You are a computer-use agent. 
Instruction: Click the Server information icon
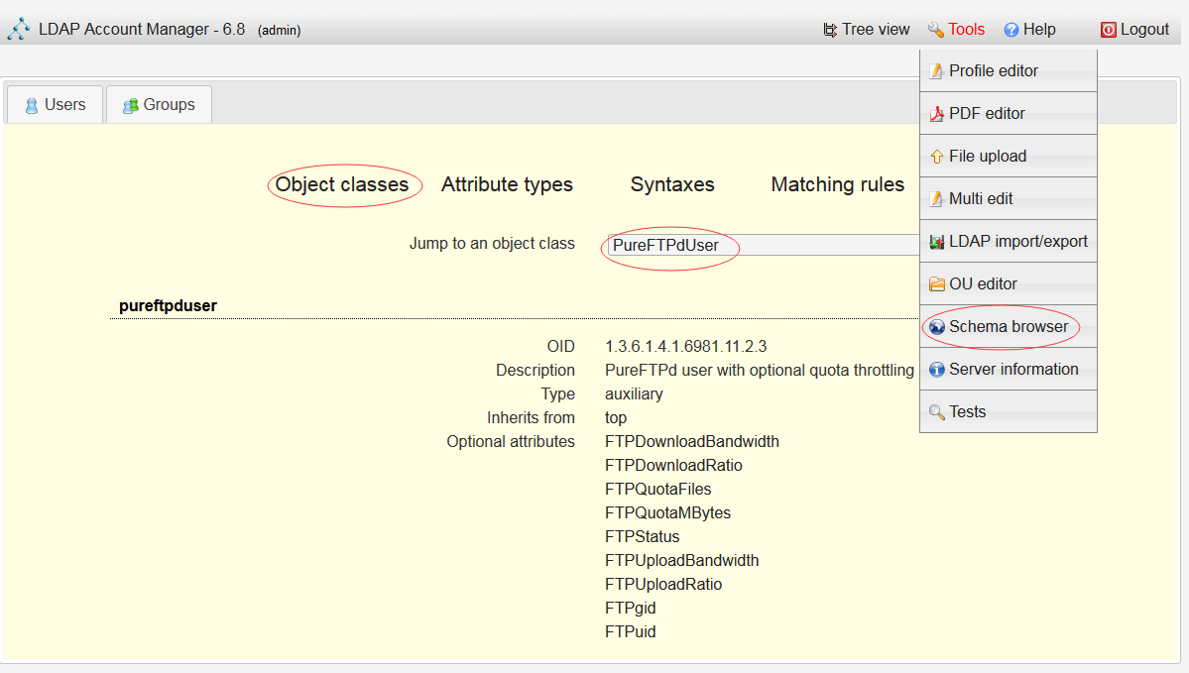[x=936, y=370]
